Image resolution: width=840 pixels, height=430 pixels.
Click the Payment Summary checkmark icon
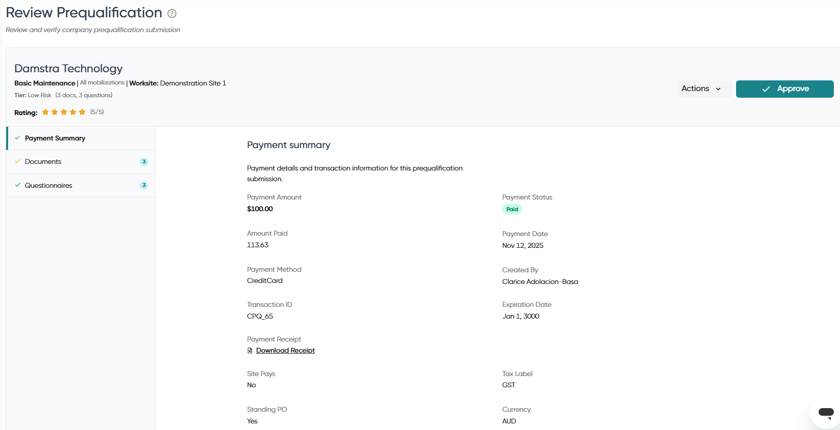(18, 138)
